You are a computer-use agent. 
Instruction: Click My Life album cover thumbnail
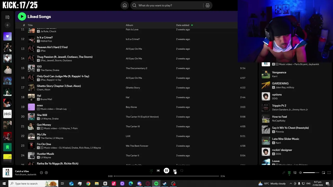(x=31, y=136)
